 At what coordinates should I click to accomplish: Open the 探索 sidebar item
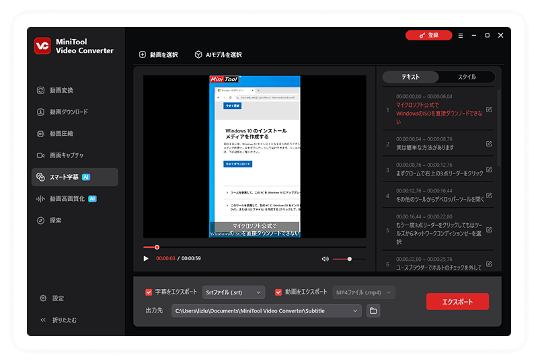click(x=48, y=220)
